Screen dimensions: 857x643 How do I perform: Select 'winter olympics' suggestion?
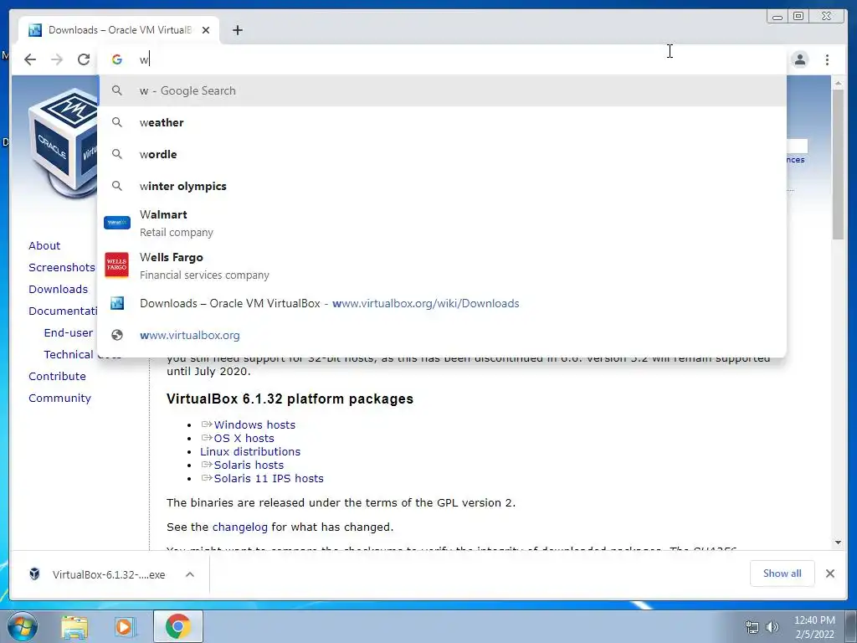pos(443,186)
